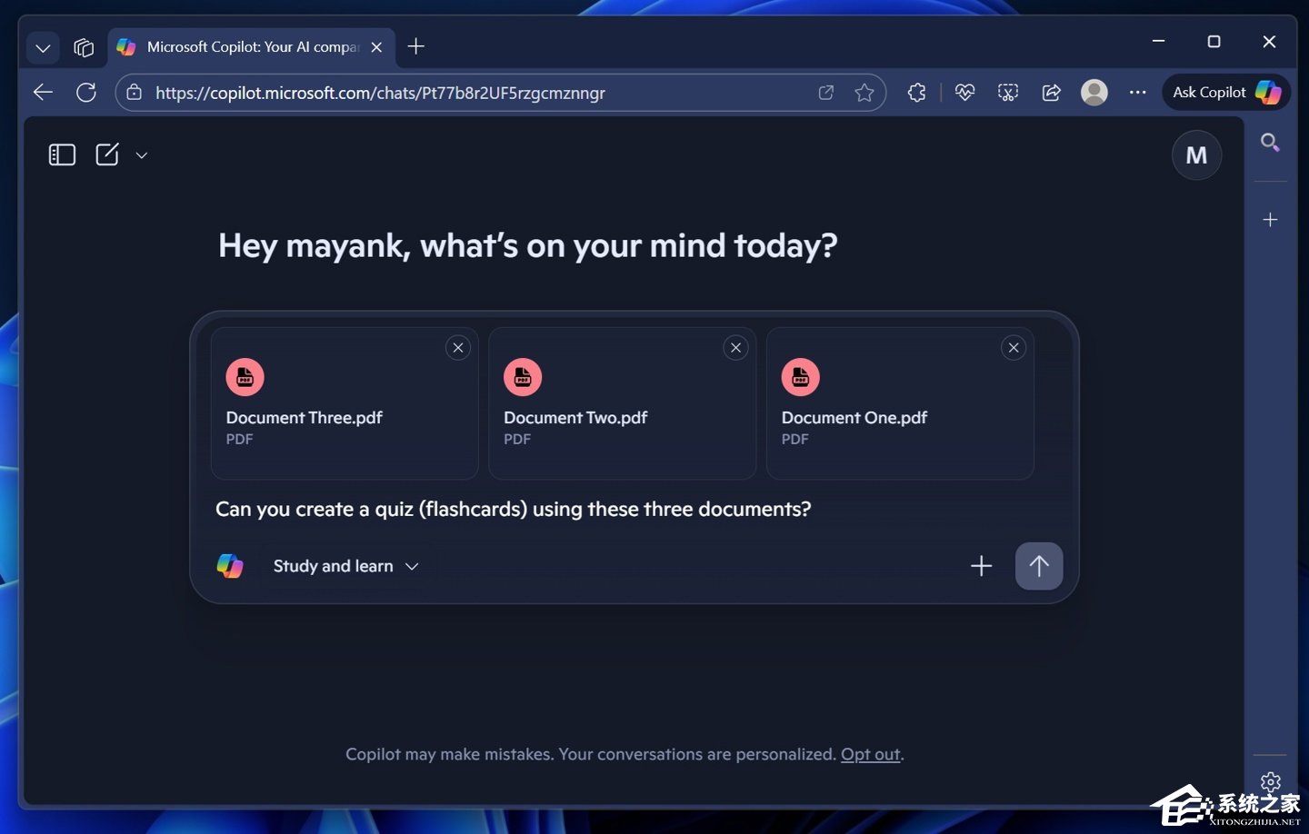The width and height of the screenshot is (1309, 834).
Task: Toggle the Copilot sidebar panel
Action: 62,155
